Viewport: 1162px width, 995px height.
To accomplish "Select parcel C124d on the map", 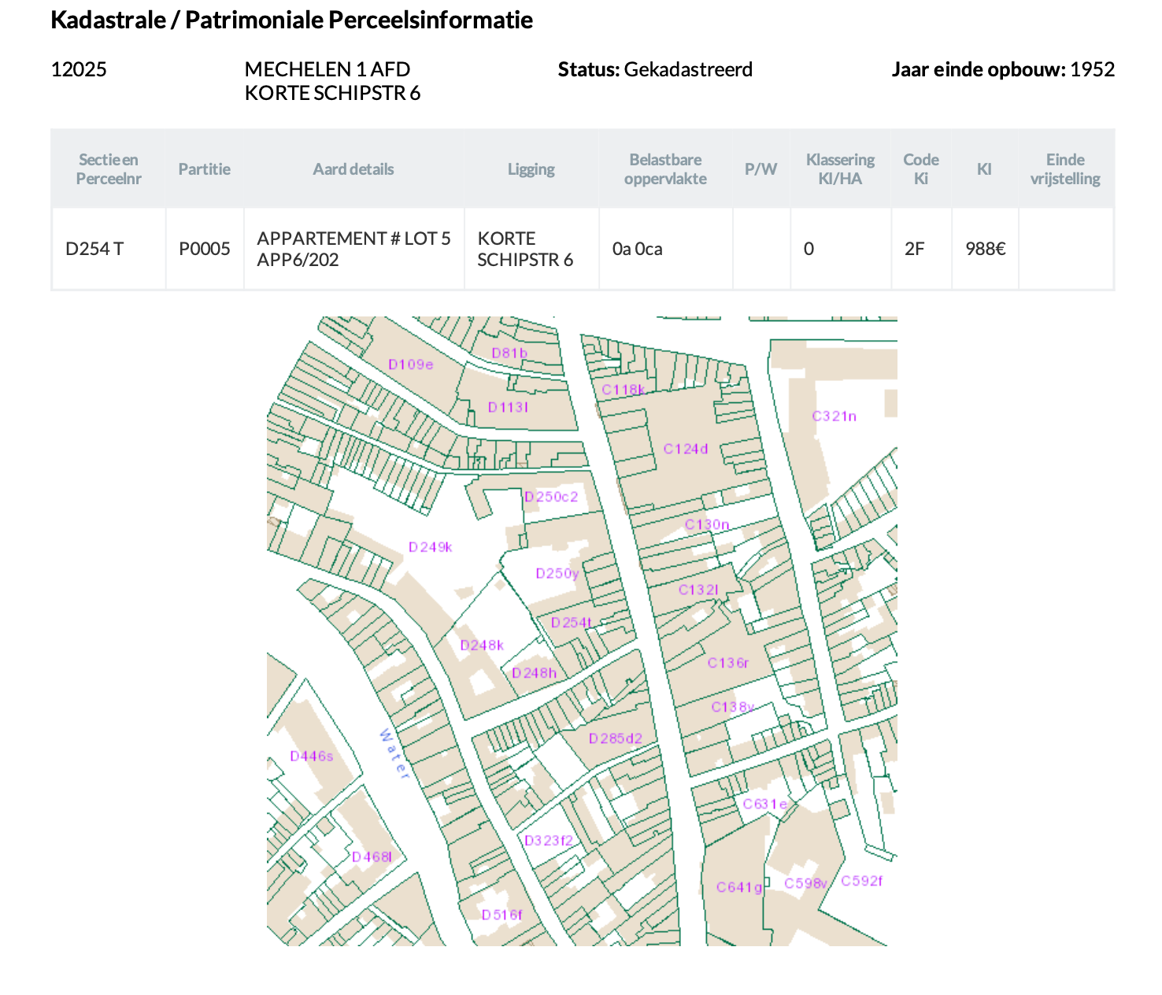I will [x=685, y=449].
